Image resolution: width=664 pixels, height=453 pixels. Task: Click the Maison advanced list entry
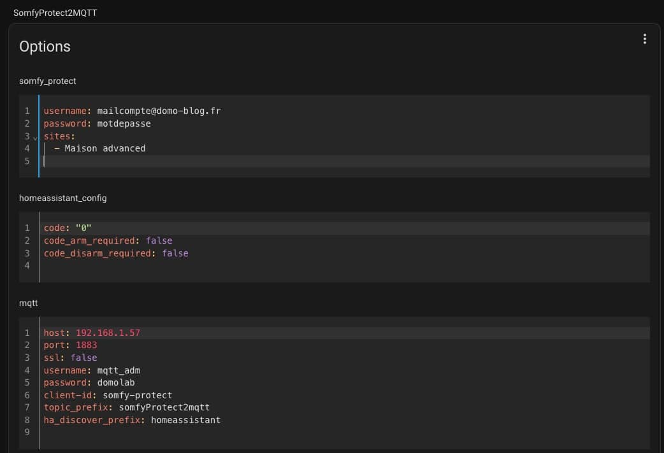[105, 148]
